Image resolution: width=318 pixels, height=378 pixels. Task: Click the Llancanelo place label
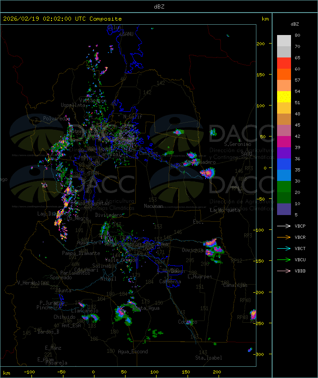(85, 311)
